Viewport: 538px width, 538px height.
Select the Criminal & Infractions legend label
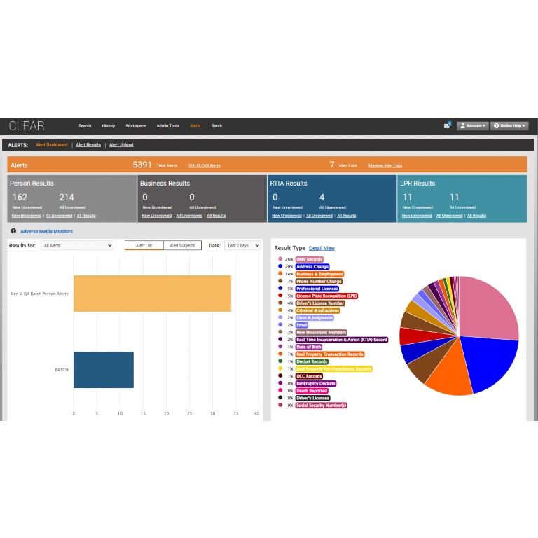(x=317, y=310)
